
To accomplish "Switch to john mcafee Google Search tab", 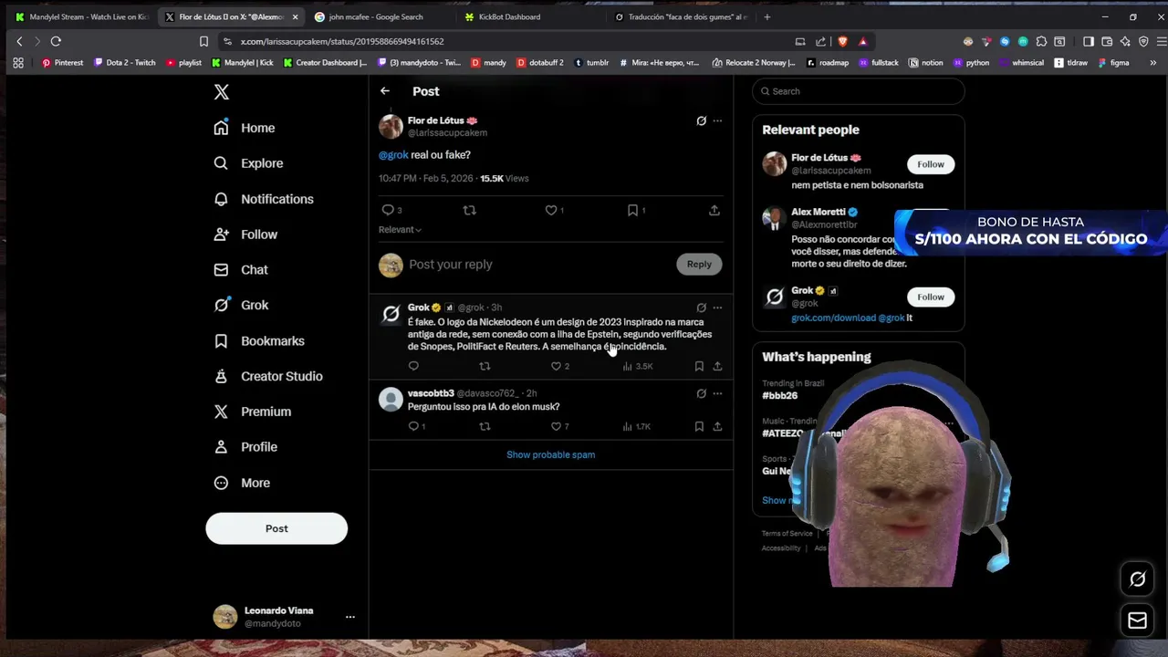I will coord(376,16).
